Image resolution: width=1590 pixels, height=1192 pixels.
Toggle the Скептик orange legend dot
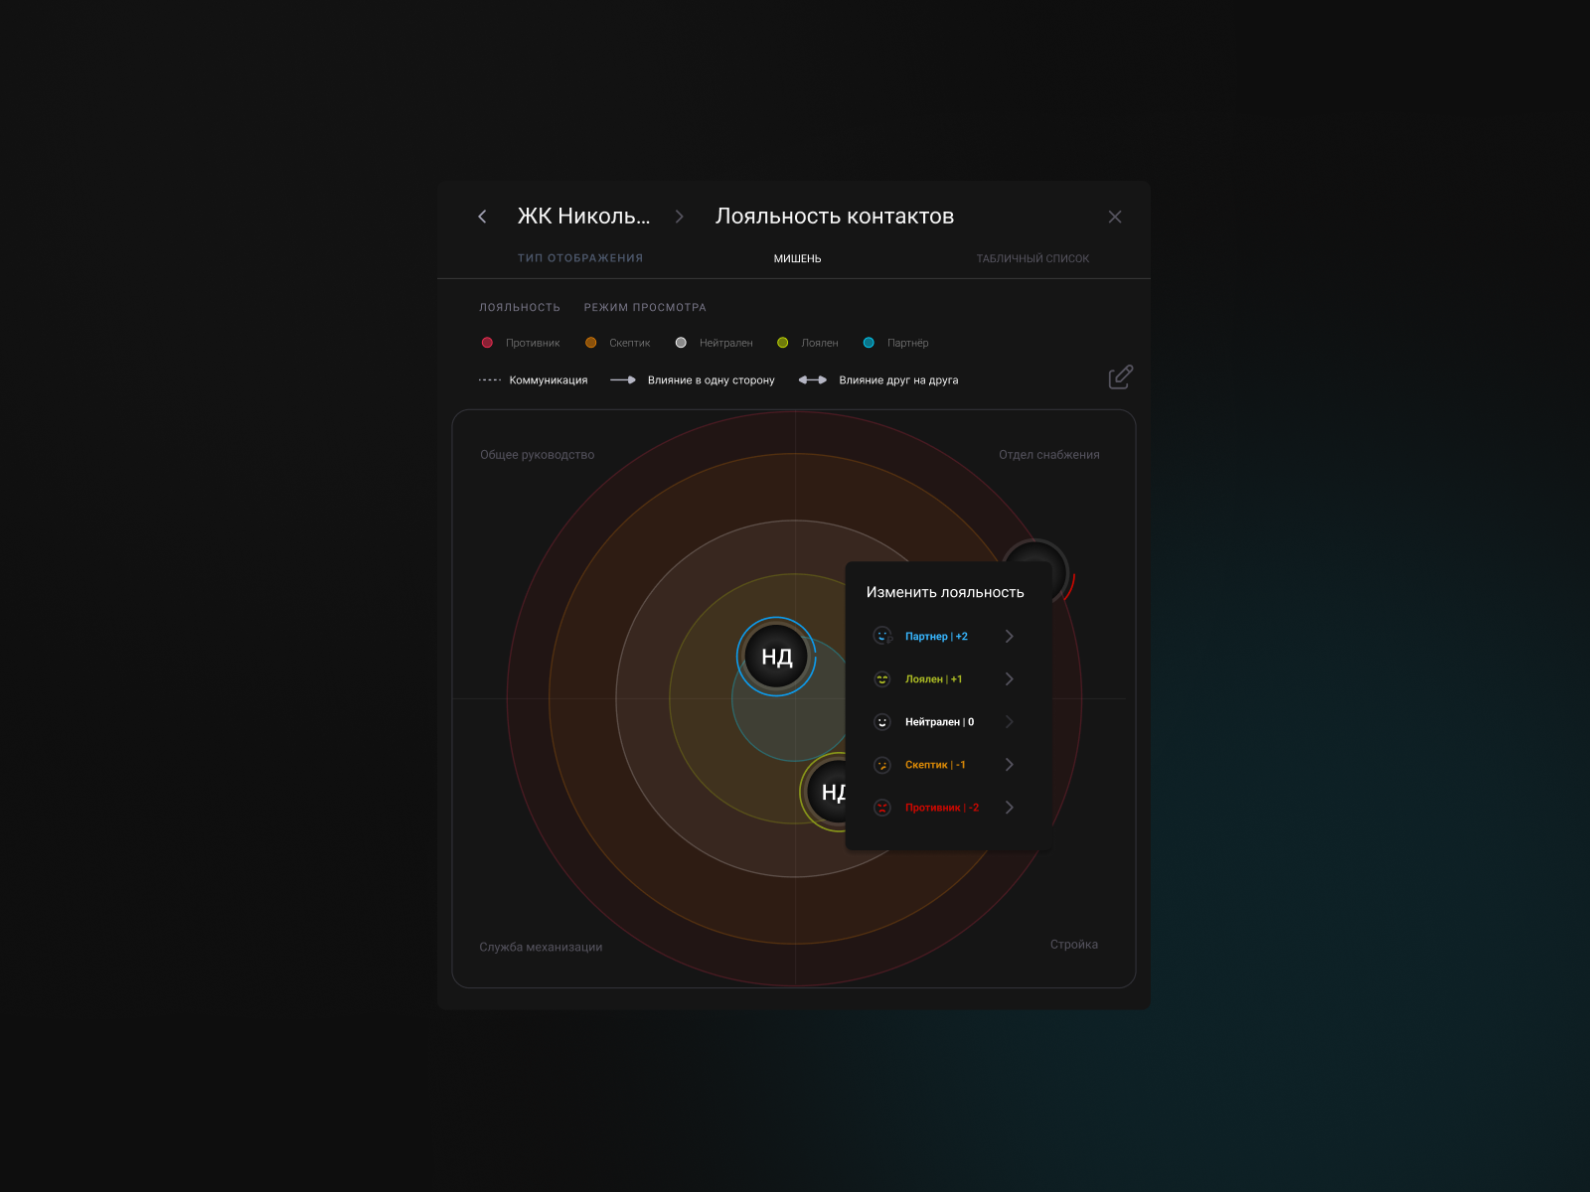click(591, 343)
